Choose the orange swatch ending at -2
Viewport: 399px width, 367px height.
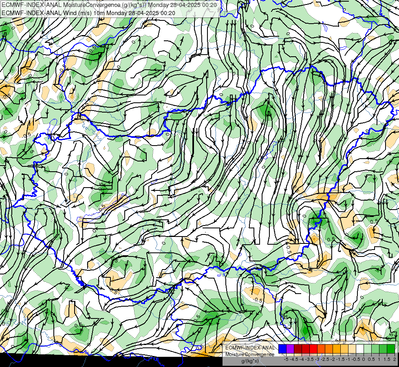pyautogui.click(x=329, y=349)
